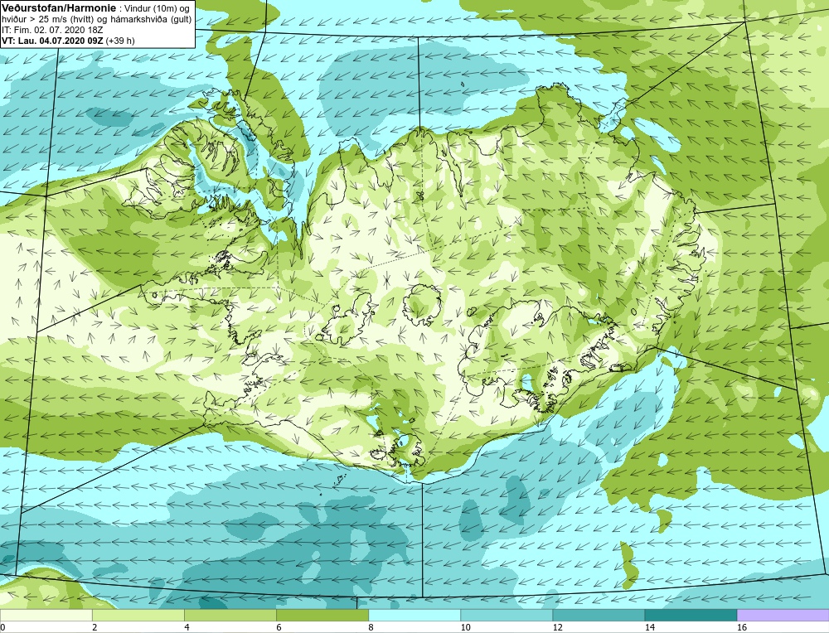This screenshot has width=829, height=633.
Task: Click the legend scale label '4'
Action: pyautogui.click(x=187, y=627)
